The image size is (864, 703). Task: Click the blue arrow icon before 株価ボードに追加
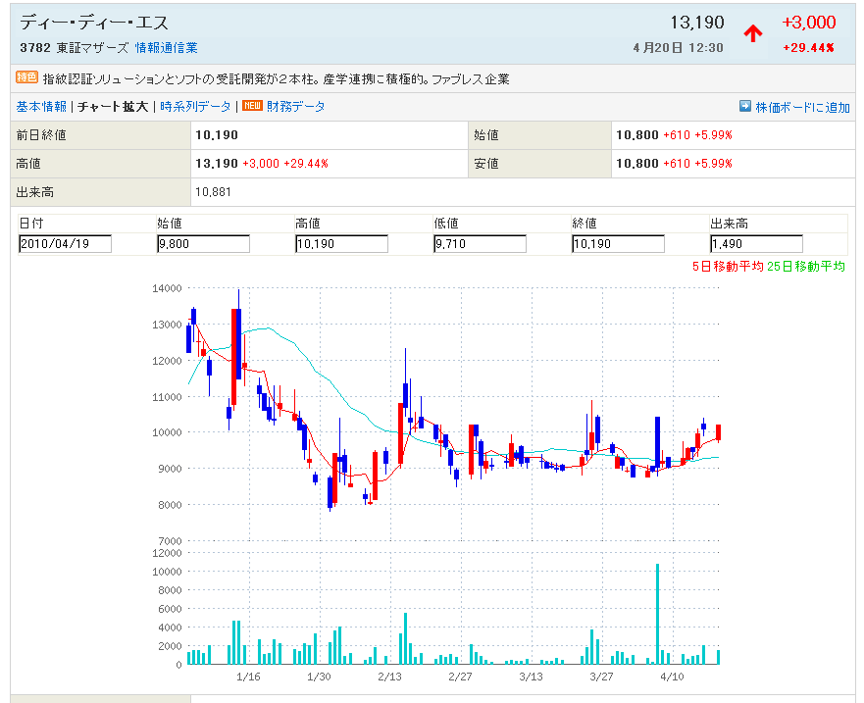744,107
